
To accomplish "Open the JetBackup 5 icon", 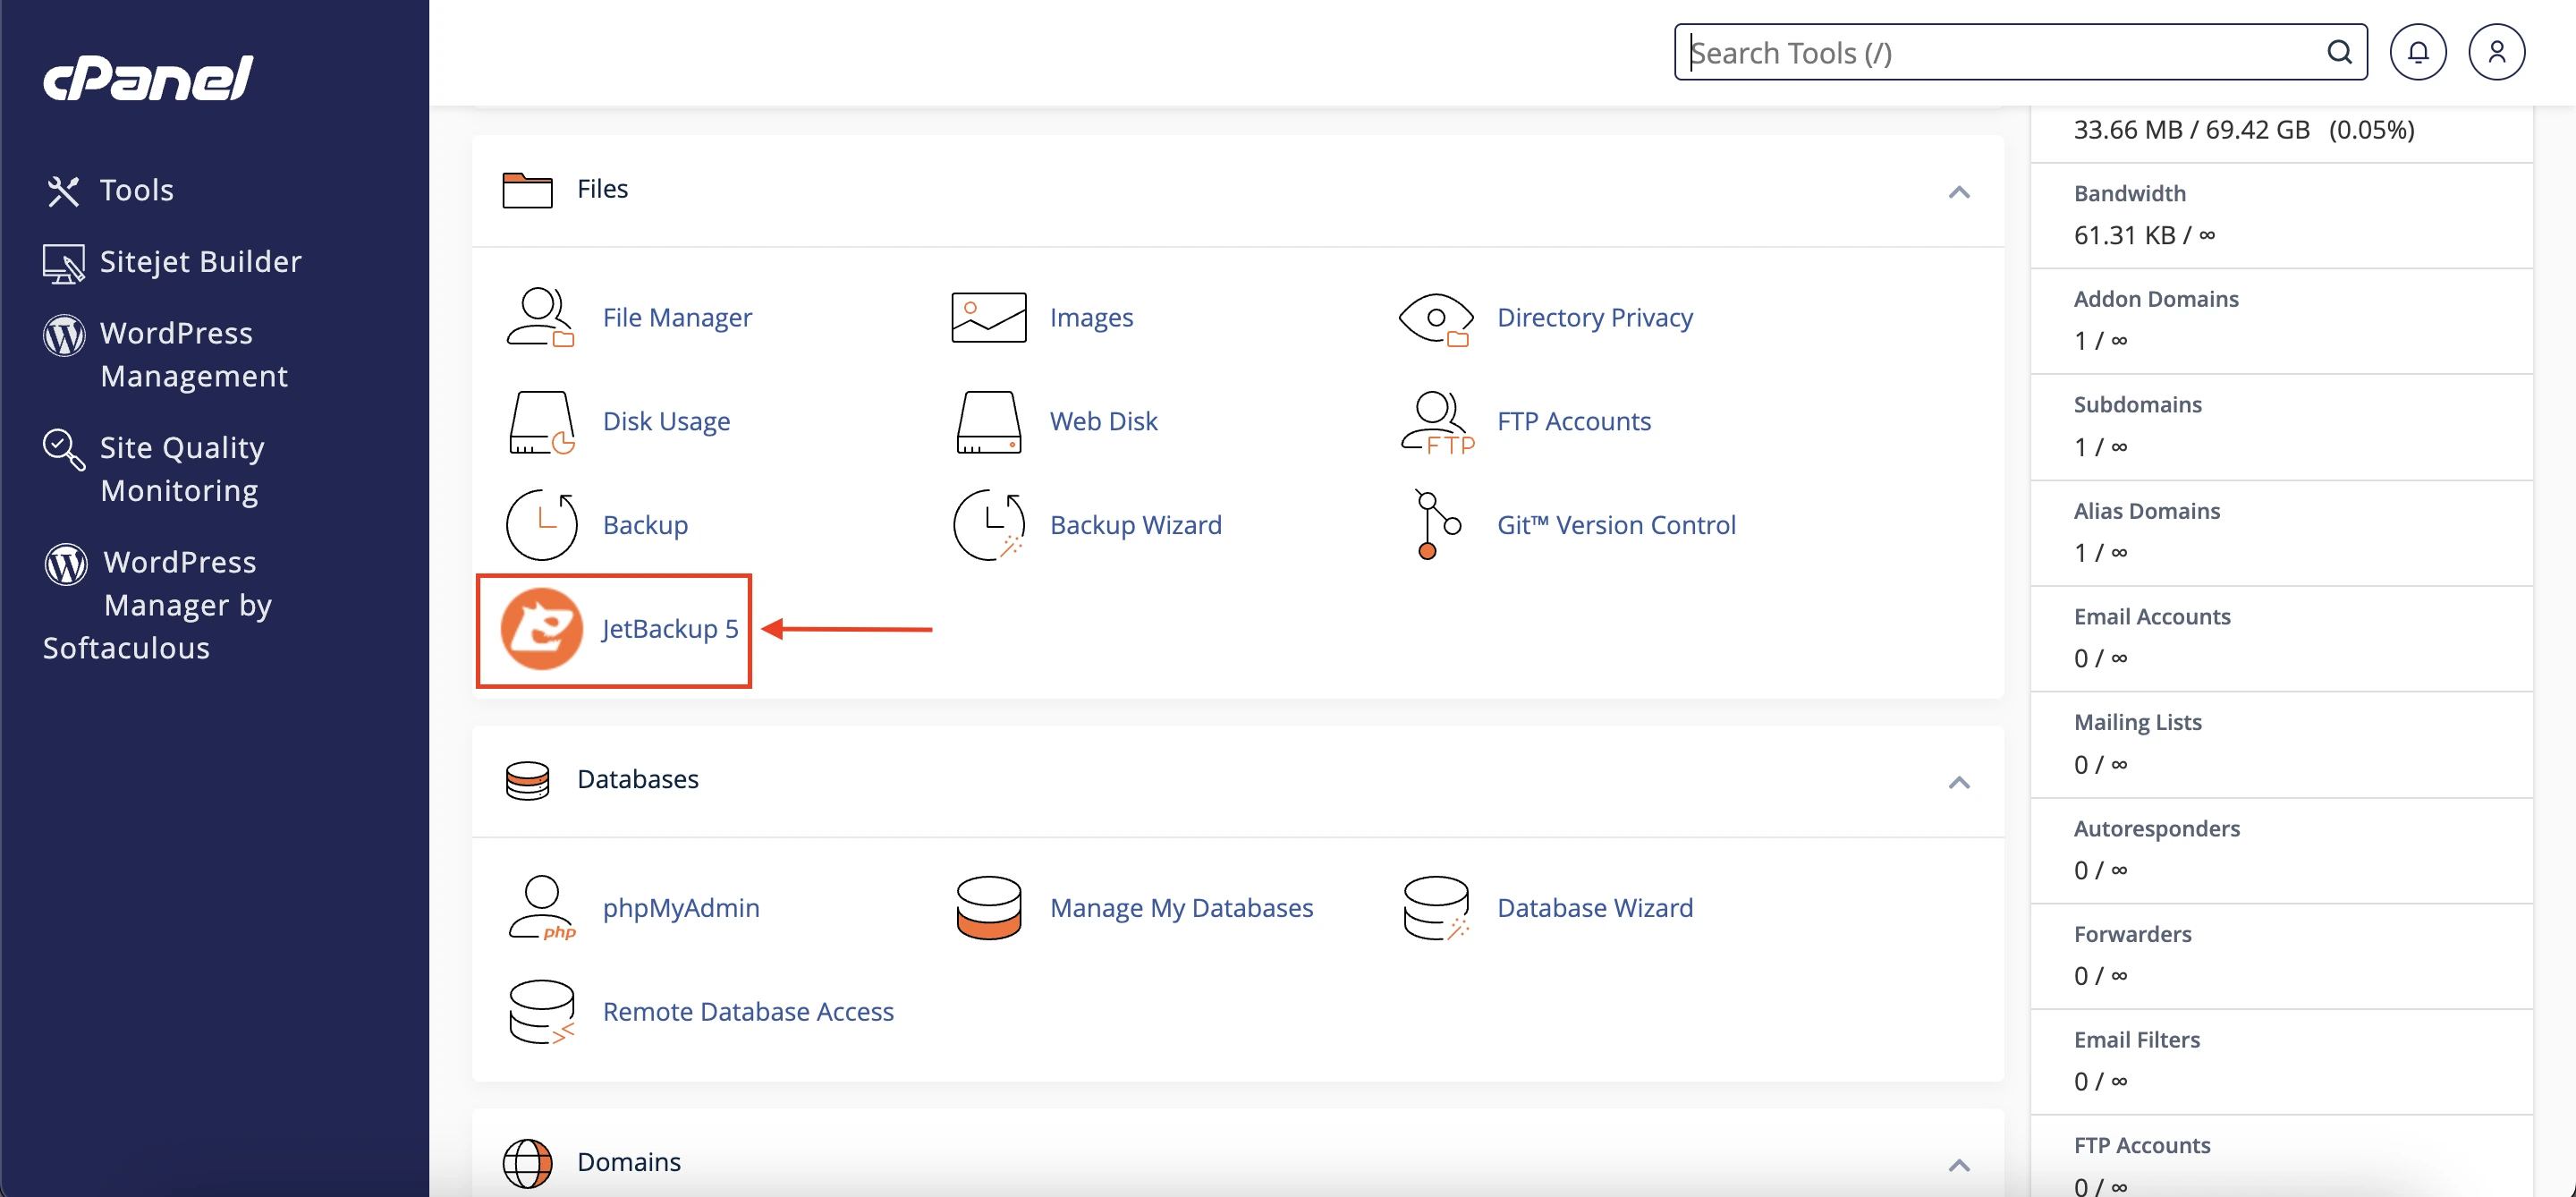I will pyautogui.click(x=541, y=629).
